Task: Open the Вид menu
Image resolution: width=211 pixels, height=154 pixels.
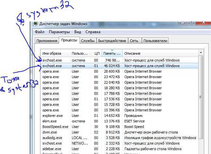Action: pos(78,32)
